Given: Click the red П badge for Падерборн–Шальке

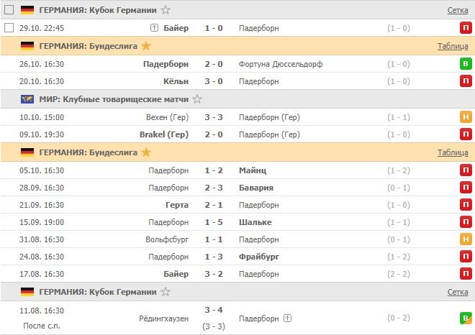Looking at the screenshot, I should pyautogui.click(x=466, y=222).
